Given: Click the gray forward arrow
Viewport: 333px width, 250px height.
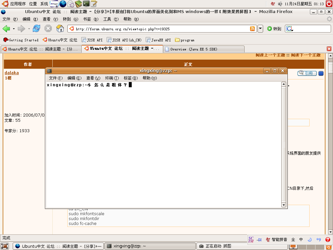Looking at the screenshot, I should [x=21, y=29].
